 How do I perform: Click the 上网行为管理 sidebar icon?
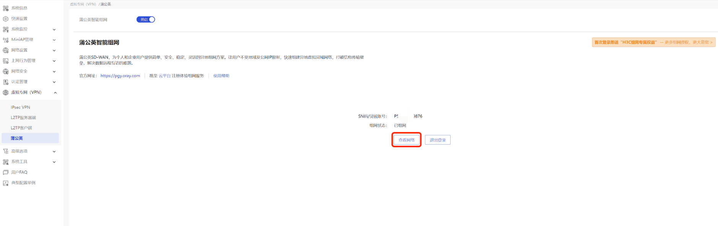click(6, 61)
